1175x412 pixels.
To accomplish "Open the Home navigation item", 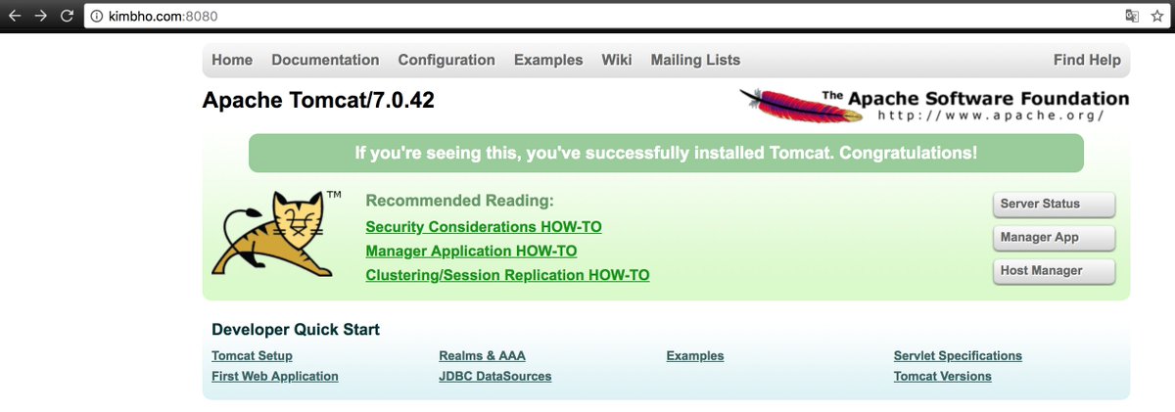I will click(x=232, y=60).
